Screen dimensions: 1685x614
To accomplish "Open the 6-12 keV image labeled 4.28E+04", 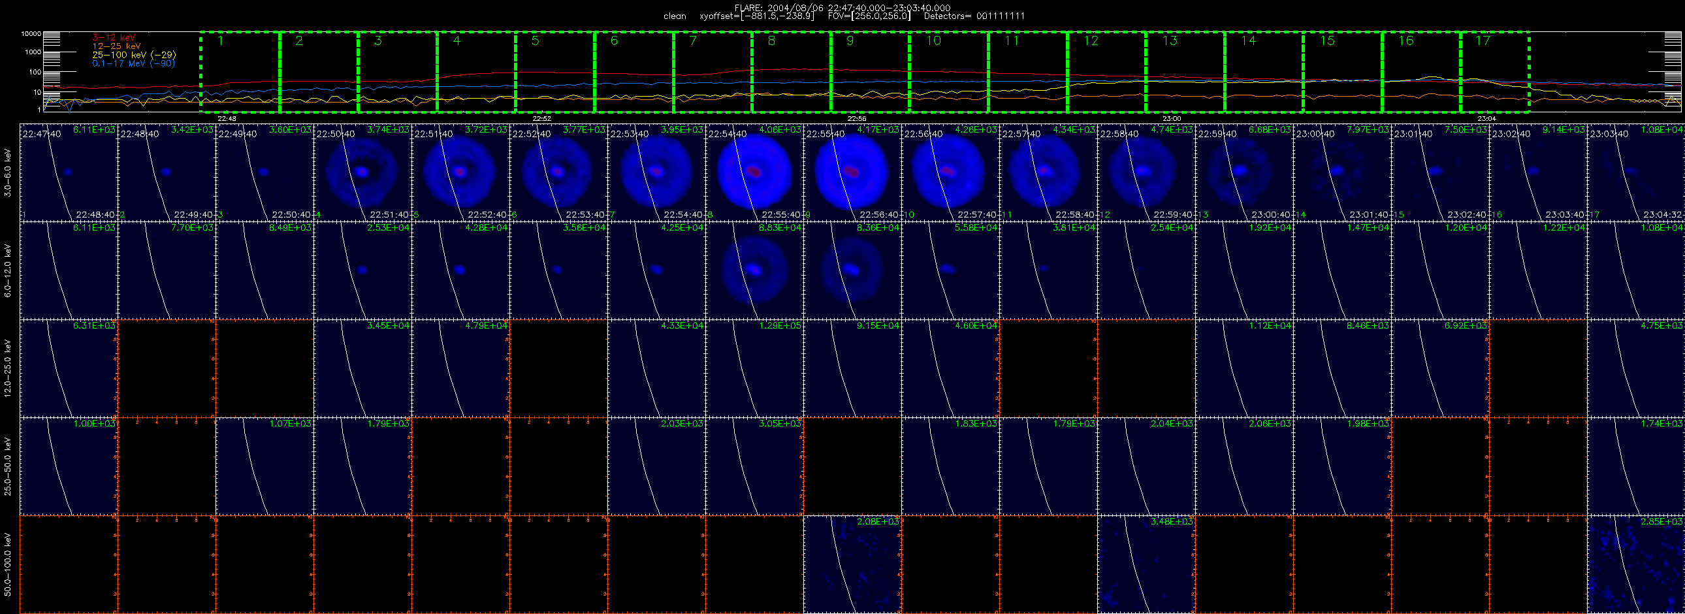I will (x=460, y=270).
